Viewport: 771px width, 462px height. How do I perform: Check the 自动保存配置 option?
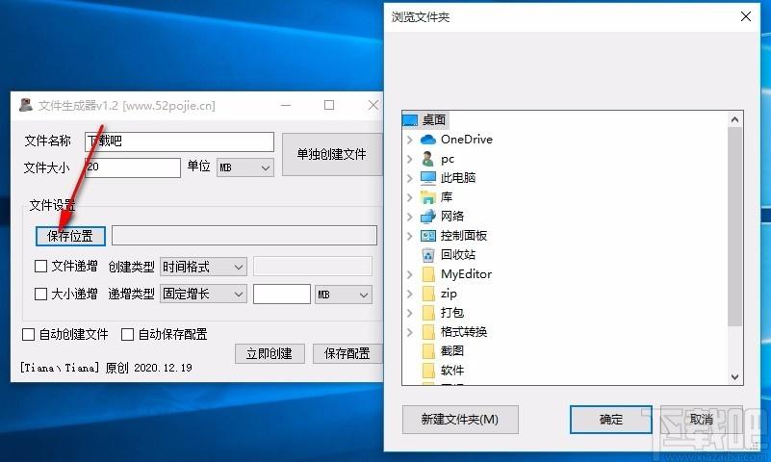tap(127, 334)
